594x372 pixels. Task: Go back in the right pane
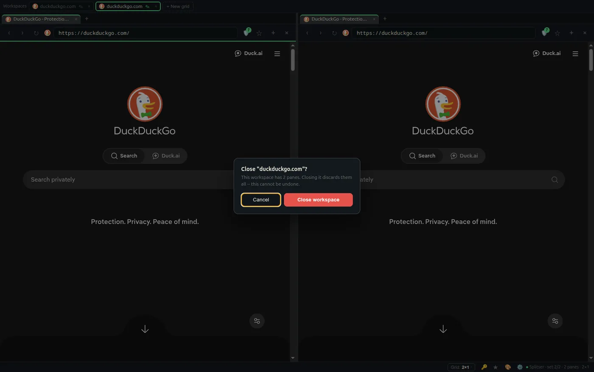point(307,33)
